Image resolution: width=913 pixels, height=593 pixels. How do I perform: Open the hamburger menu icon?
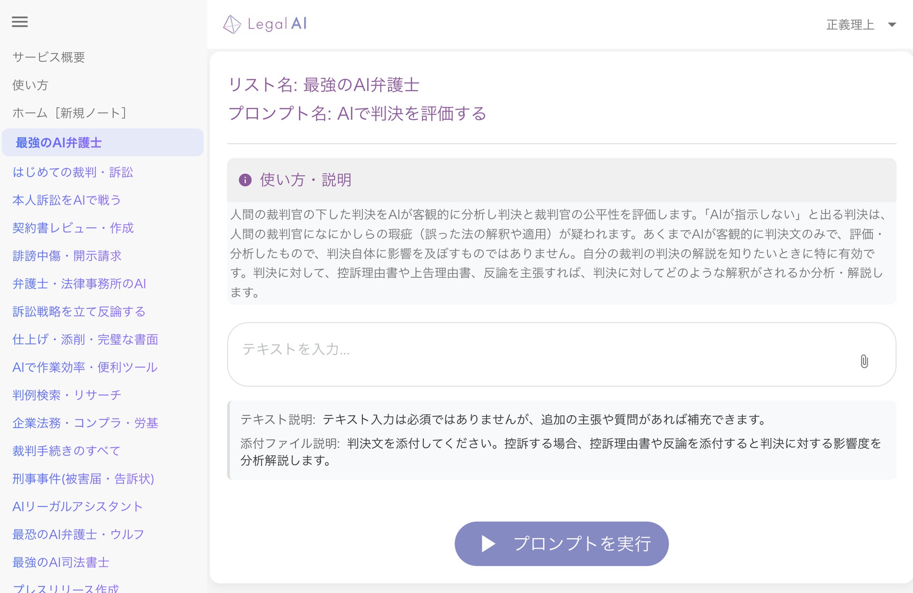click(x=20, y=22)
